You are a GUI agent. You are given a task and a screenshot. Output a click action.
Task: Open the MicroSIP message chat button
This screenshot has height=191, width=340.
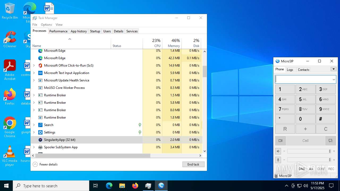click(330, 141)
